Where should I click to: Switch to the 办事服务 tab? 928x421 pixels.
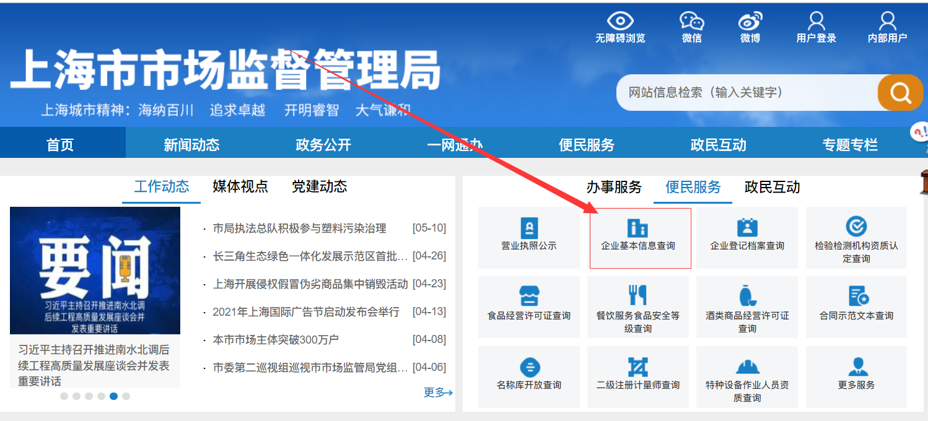(616, 187)
